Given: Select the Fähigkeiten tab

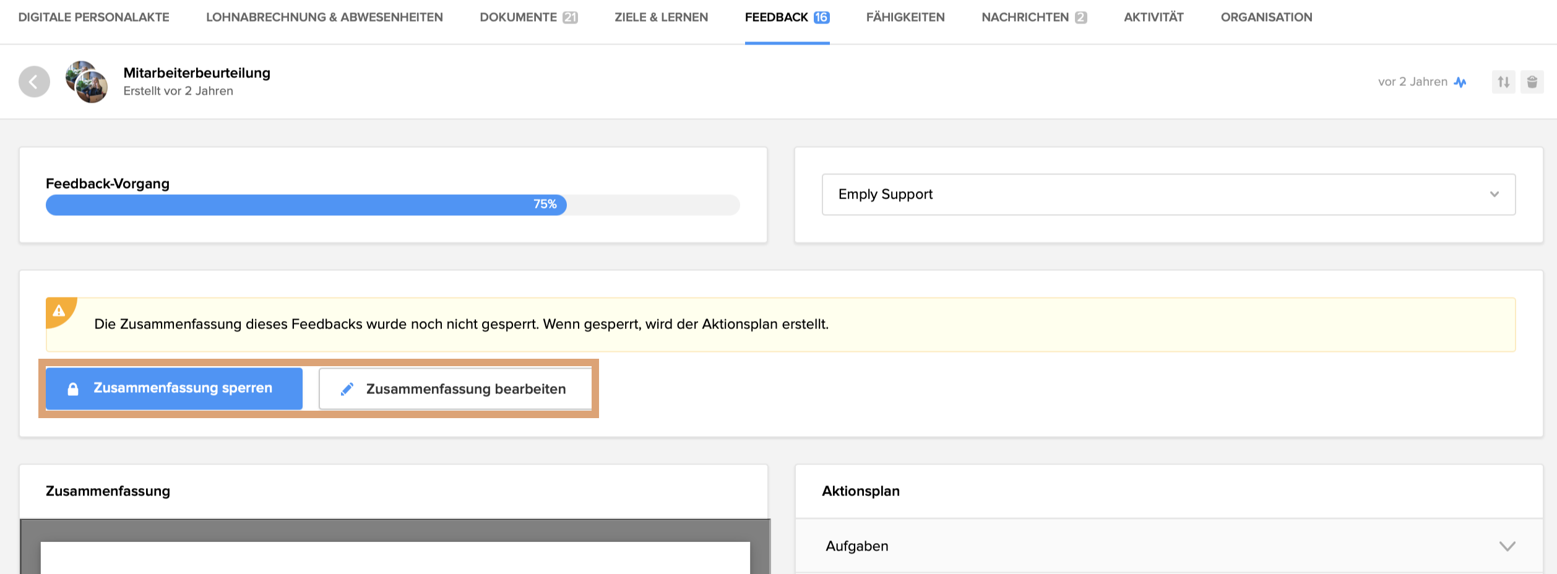Looking at the screenshot, I should coord(905,17).
